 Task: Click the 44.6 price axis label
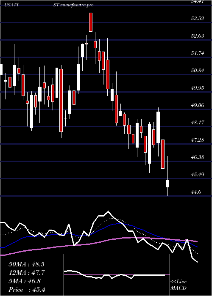click(196, 192)
